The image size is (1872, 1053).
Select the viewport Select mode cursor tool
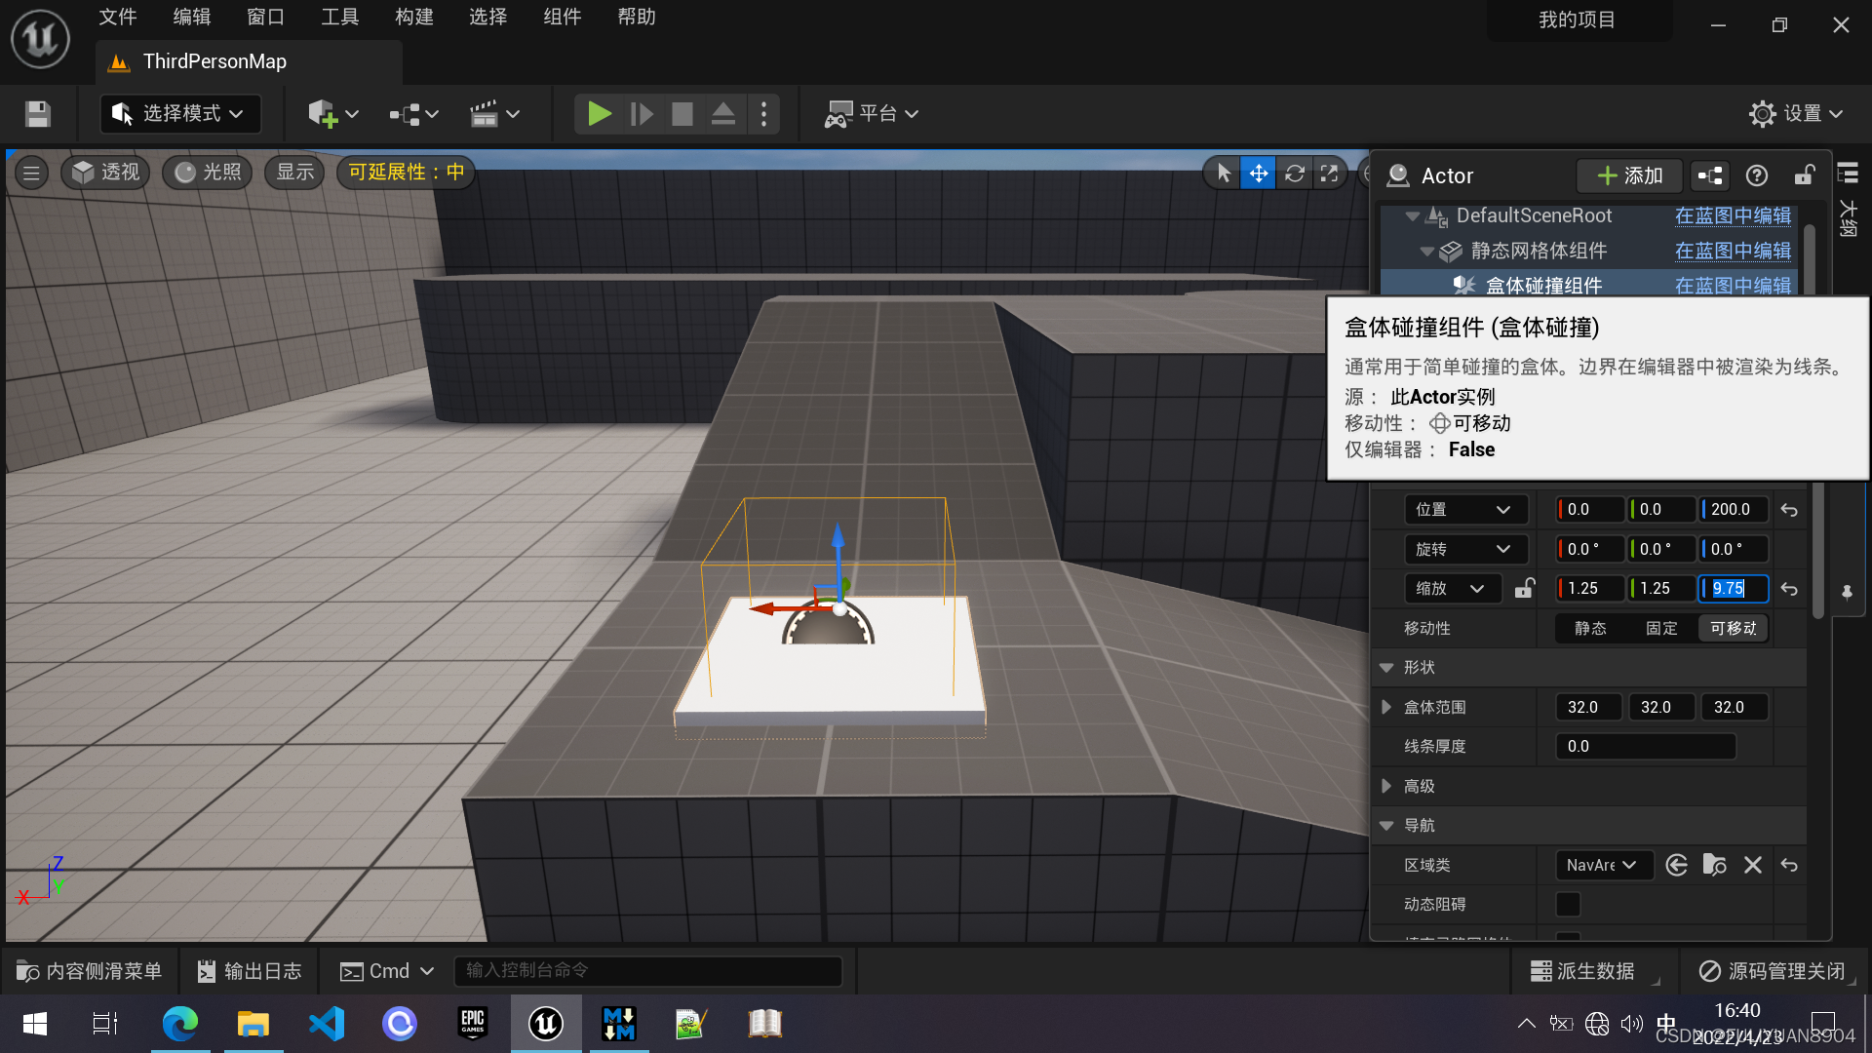click(x=1223, y=174)
